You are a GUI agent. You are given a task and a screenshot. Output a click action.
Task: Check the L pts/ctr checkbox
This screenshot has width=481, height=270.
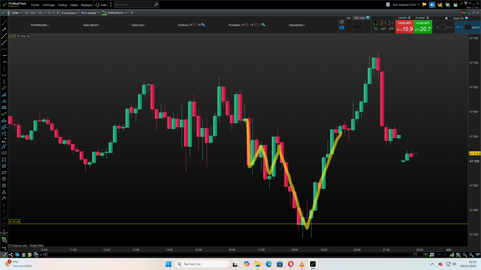pyautogui.click(x=435, y=27)
